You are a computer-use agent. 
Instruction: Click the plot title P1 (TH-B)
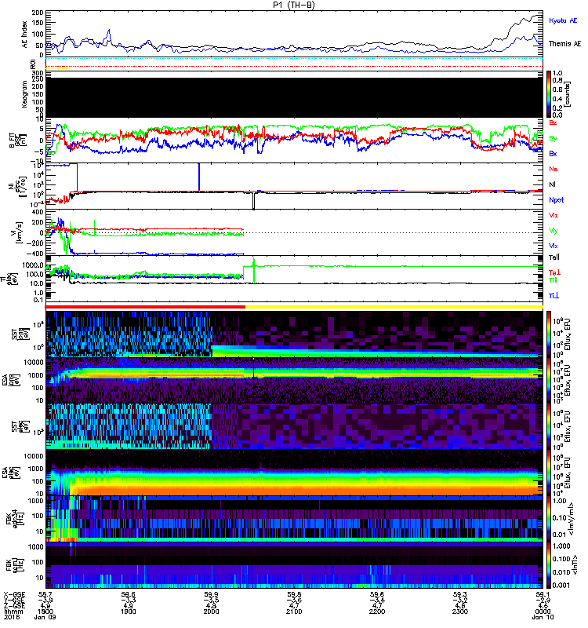(294, 5)
